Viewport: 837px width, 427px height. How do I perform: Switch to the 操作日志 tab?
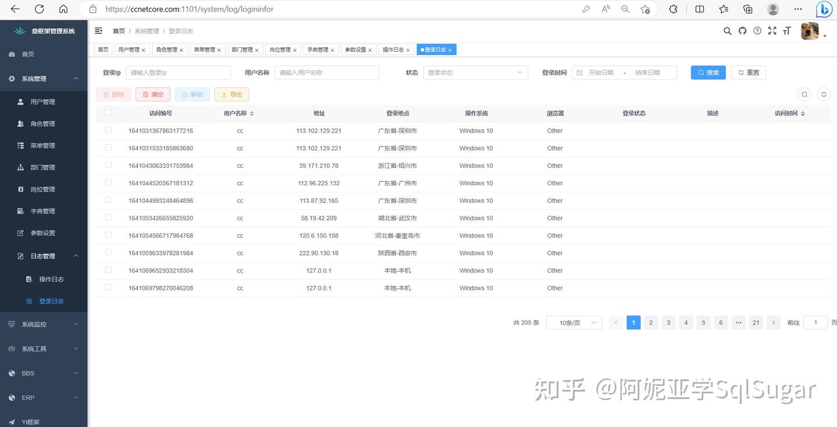pos(392,49)
